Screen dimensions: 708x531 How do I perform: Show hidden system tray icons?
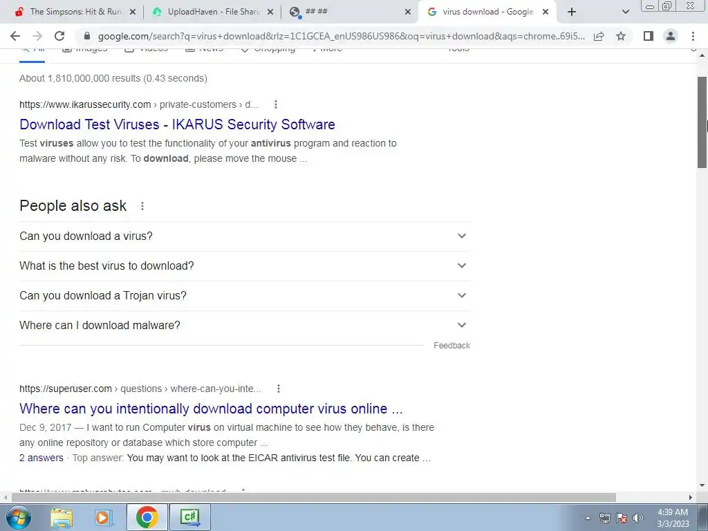pos(588,518)
